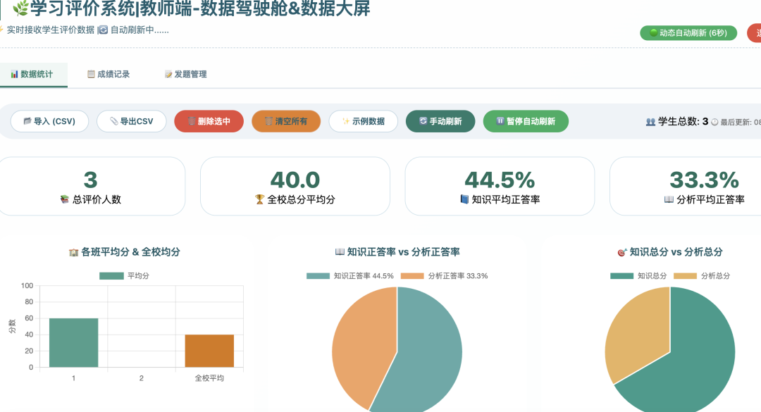Click the books icon beside 总评价人数
761x412 pixels.
click(x=65, y=199)
